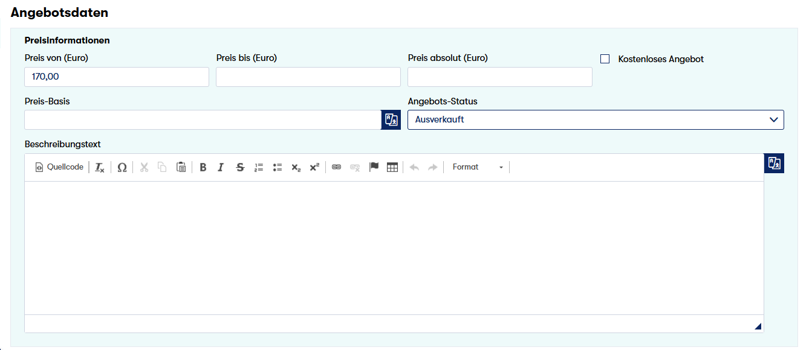Image resolution: width=812 pixels, height=350 pixels.
Task: Insert a link via chain icon
Action: click(x=337, y=168)
